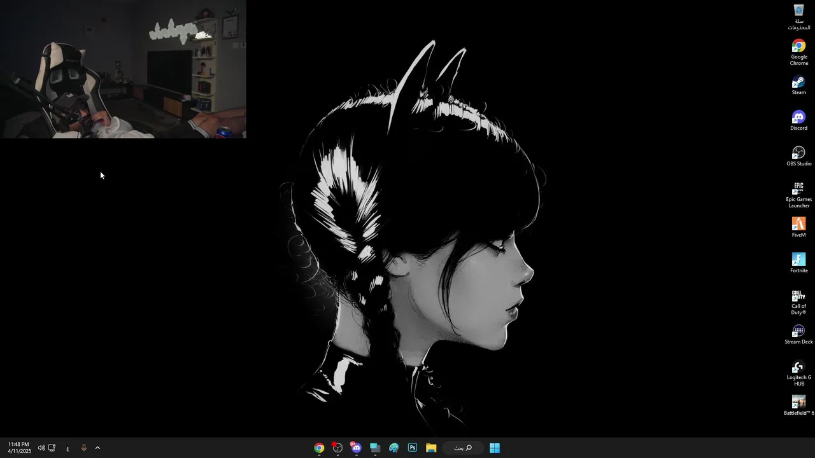Screen dimensions: 815x458
Task: Open OBS Studio from the taskbar
Action: (x=337, y=448)
